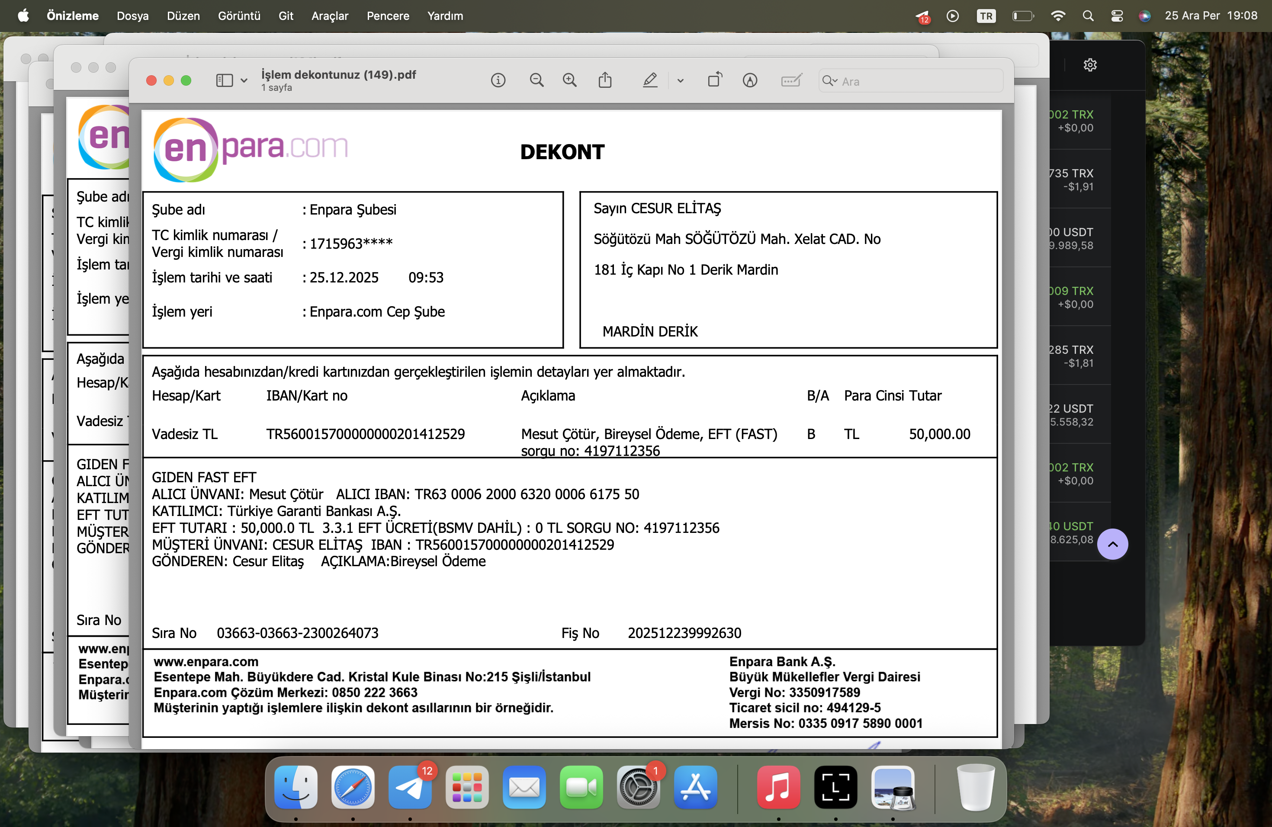Viewport: 1272px width, 827px height.
Task: Click the transaction date 25.12.2025
Action: (x=344, y=277)
